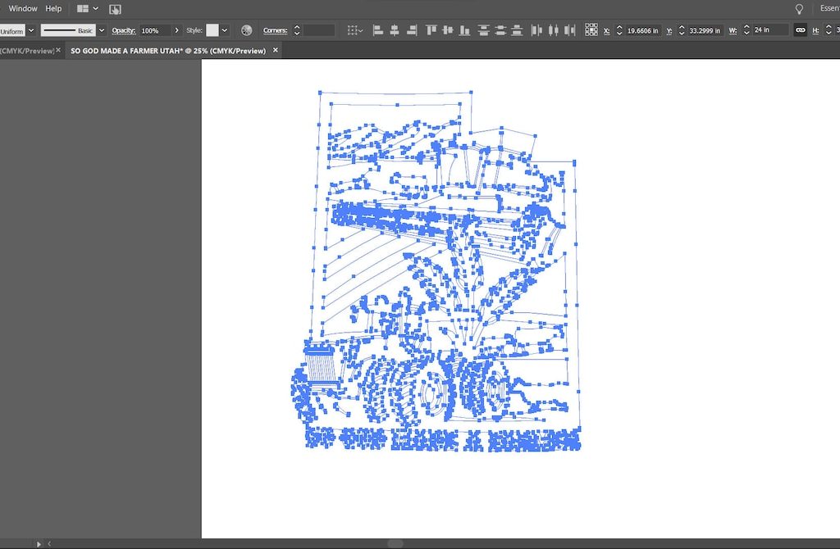Close the SO GOD MADE A FARMER UTAH tab
This screenshot has width=840, height=549.
pyautogui.click(x=276, y=50)
